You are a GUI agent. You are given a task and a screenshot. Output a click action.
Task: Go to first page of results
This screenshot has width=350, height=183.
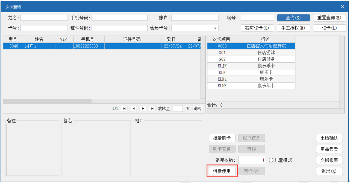coord(124,109)
